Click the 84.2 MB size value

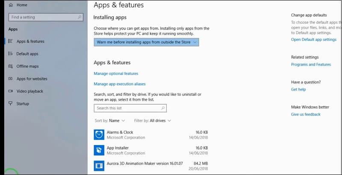[x=200, y=163]
